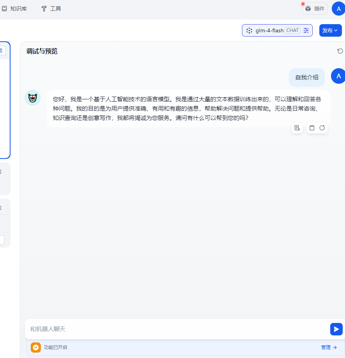This screenshot has width=345, height=358.
Task: Click the 功能已开启 status label
Action: [x=55, y=347]
